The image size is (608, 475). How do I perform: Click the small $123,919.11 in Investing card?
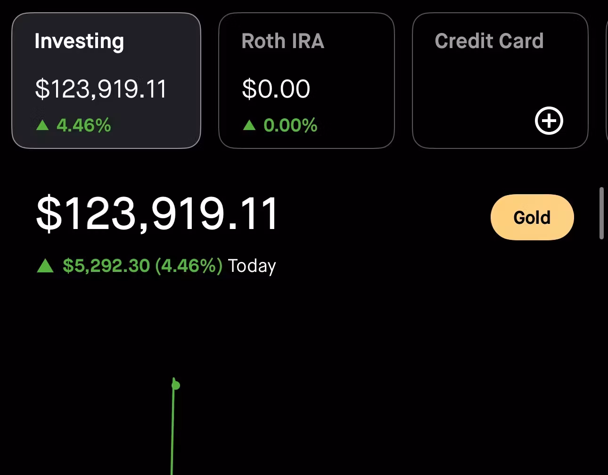(x=101, y=89)
